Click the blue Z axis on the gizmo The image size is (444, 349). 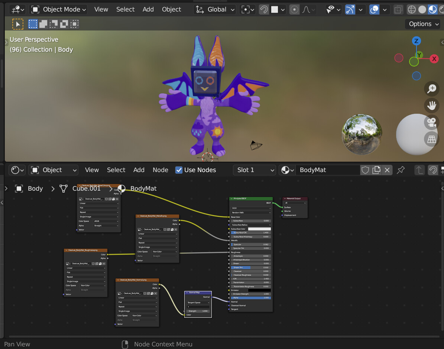[416, 41]
